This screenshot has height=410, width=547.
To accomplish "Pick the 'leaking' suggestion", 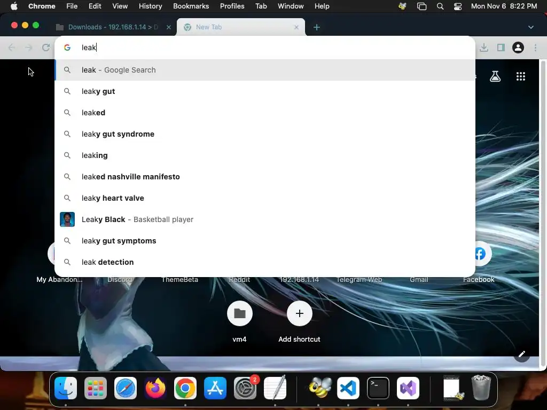I will [265, 155].
